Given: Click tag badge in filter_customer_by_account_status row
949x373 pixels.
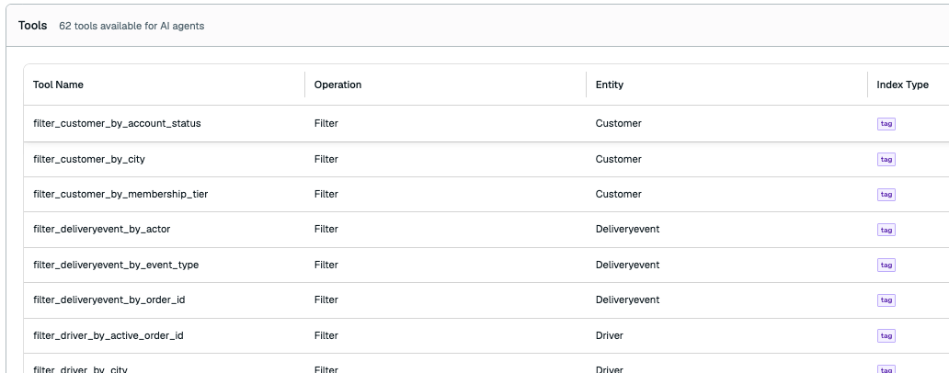Looking at the screenshot, I should [886, 123].
